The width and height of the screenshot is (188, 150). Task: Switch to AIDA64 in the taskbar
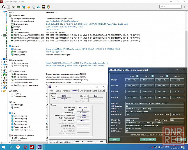click(x=32, y=147)
